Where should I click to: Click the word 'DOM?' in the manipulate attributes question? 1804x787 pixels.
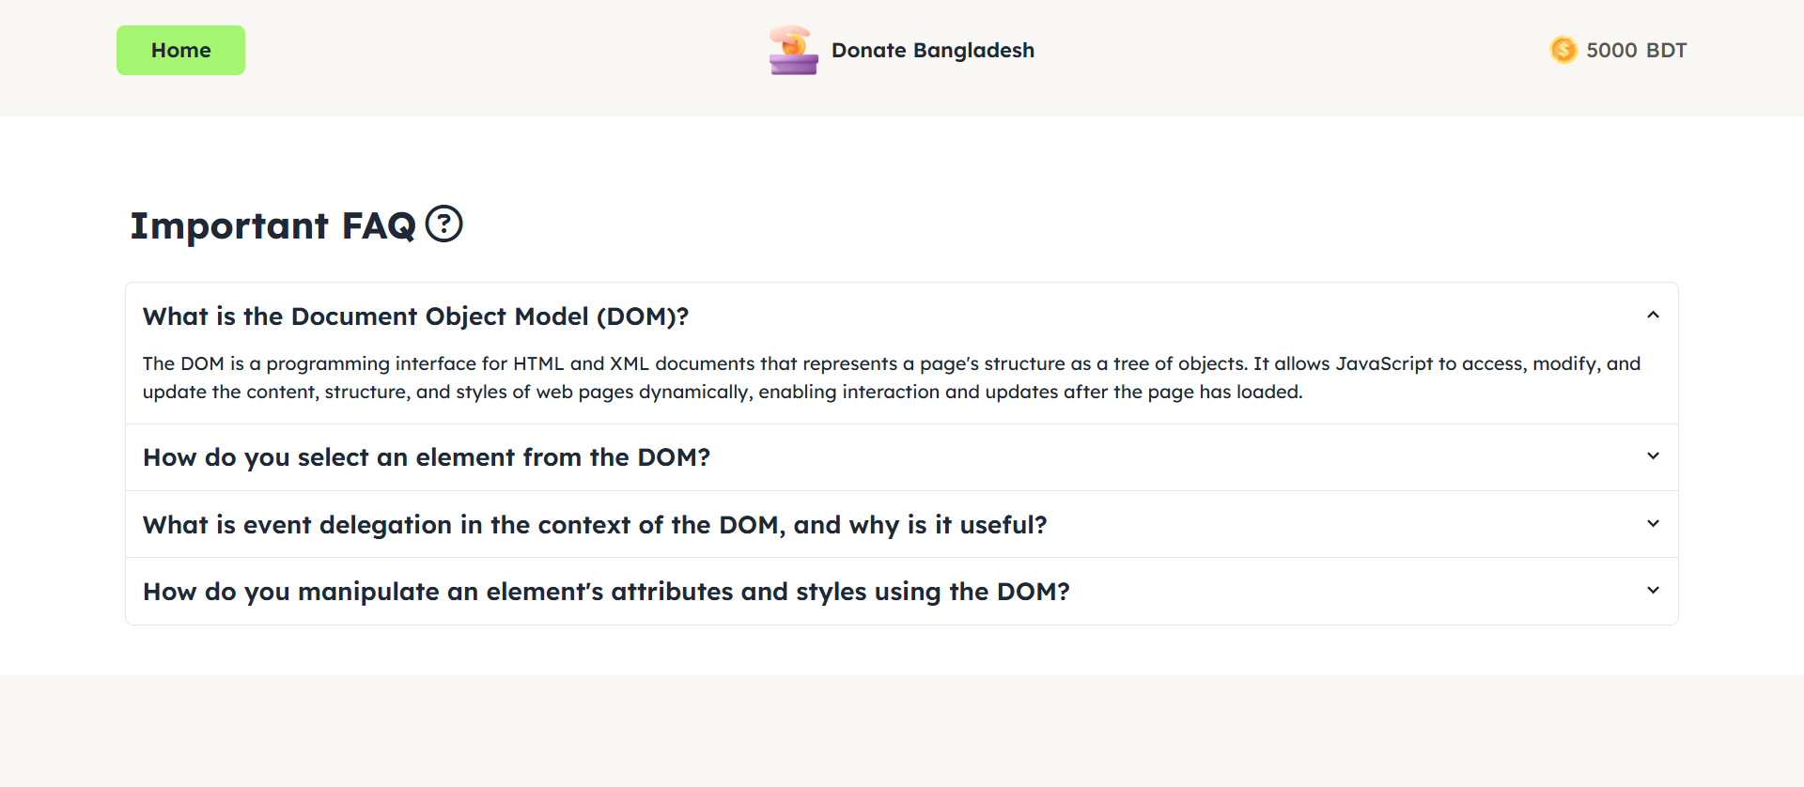(1033, 592)
